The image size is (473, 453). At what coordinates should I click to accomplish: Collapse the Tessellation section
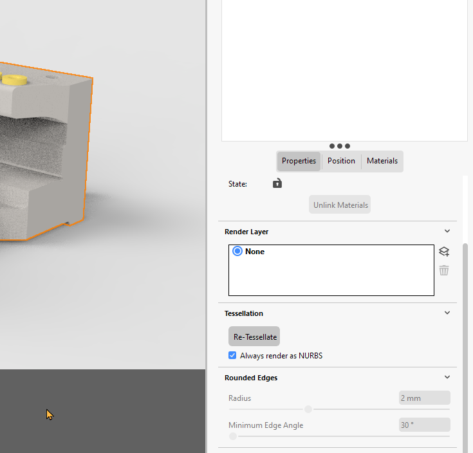(x=447, y=313)
